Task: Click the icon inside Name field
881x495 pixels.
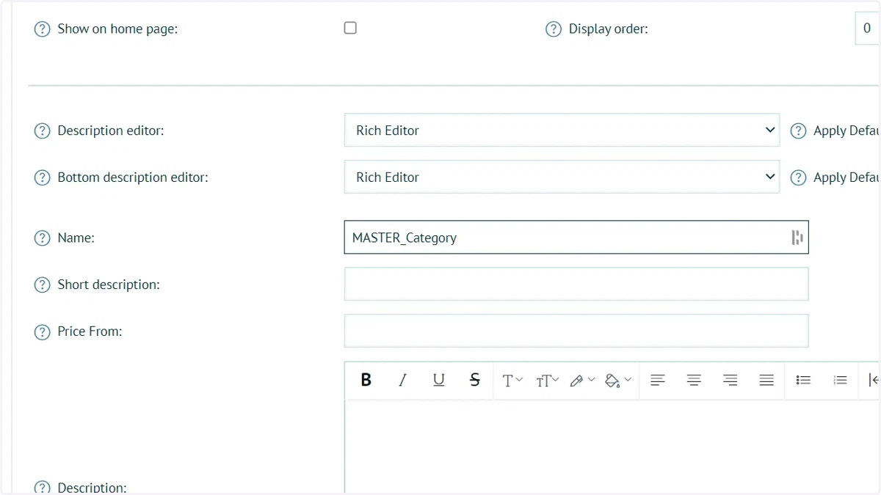Action: (797, 238)
